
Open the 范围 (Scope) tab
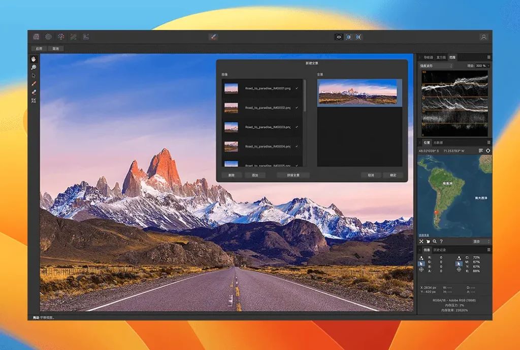(x=452, y=57)
